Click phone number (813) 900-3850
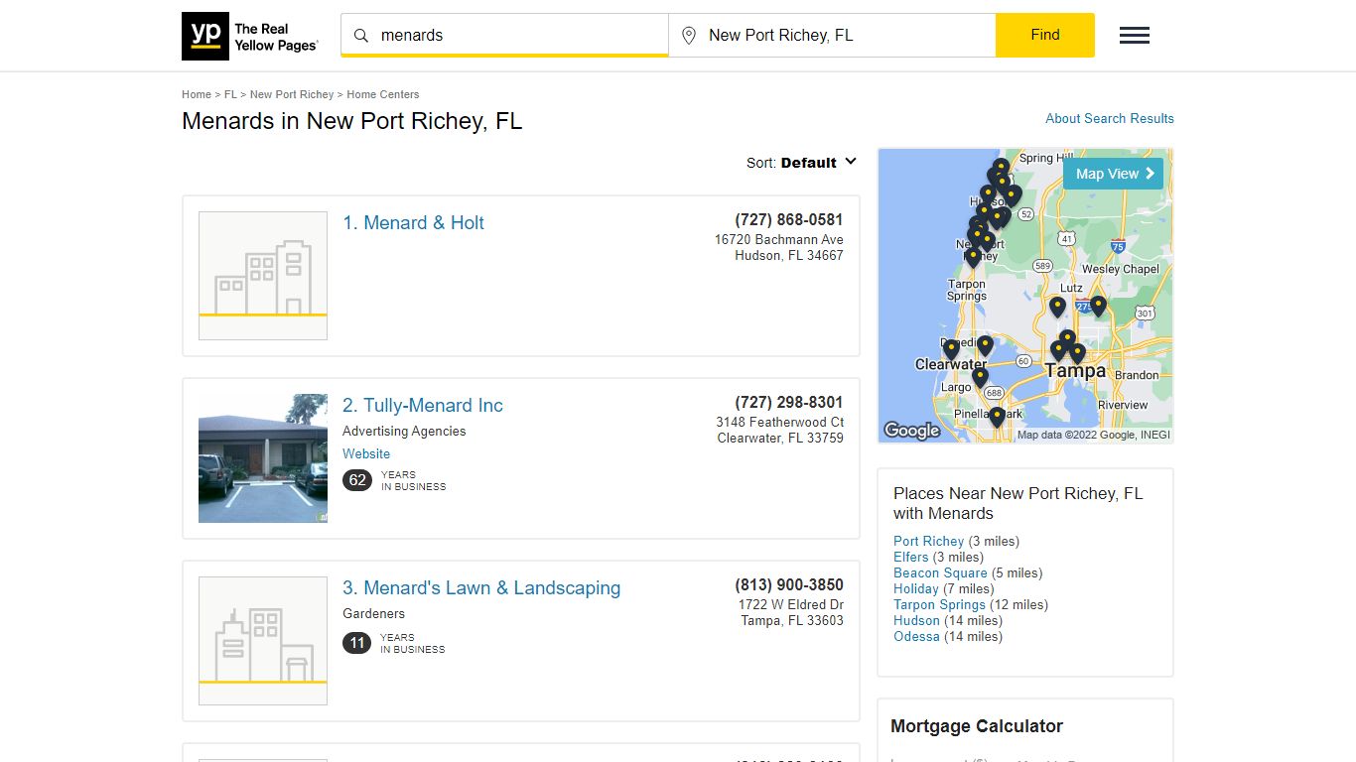This screenshot has width=1356, height=762. (789, 584)
